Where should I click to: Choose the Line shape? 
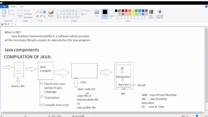click(x=58, y=11)
